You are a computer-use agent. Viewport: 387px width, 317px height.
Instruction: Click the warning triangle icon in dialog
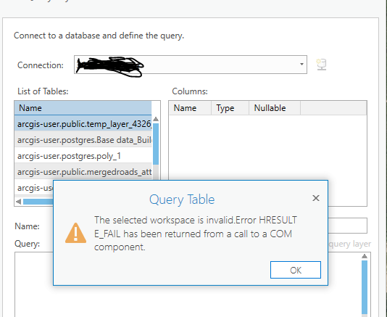click(76, 233)
